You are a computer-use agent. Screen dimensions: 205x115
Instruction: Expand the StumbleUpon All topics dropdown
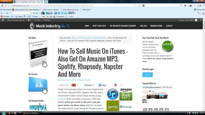12,17
